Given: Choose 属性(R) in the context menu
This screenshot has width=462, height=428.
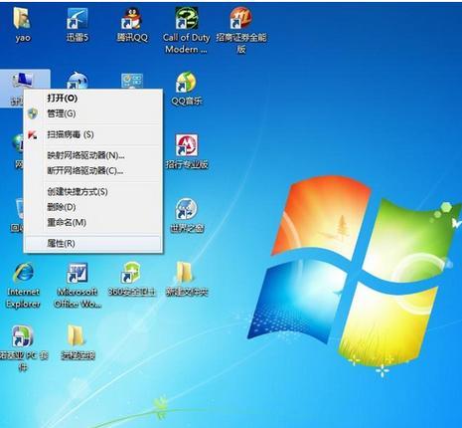Looking at the screenshot, I should [92, 243].
